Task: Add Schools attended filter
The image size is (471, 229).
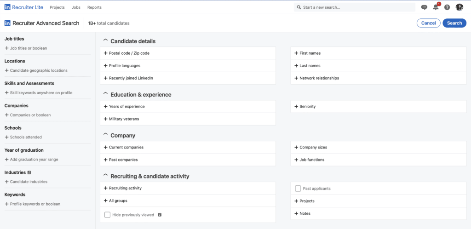Action: (23, 137)
